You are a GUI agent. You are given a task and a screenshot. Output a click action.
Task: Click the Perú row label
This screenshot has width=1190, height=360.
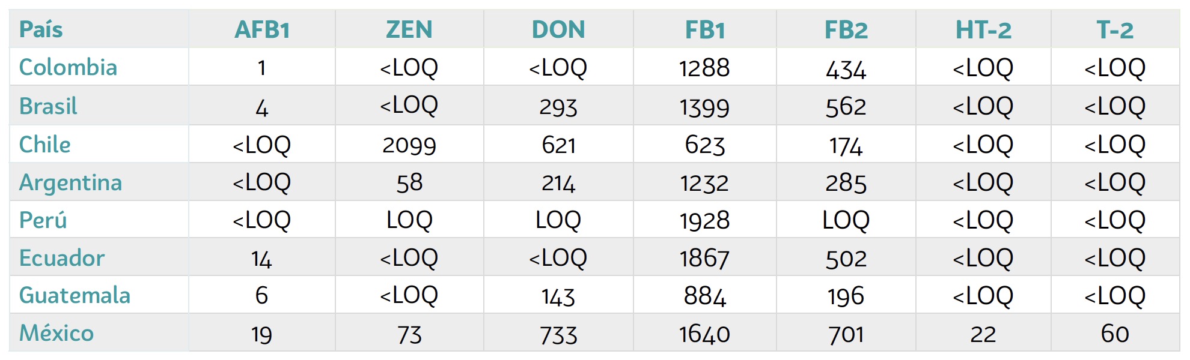[x=43, y=220]
